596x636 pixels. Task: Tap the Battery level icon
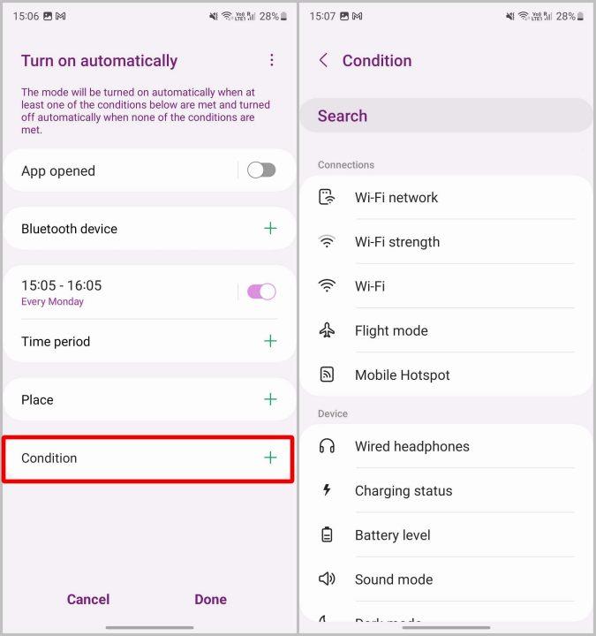(327, 534)
